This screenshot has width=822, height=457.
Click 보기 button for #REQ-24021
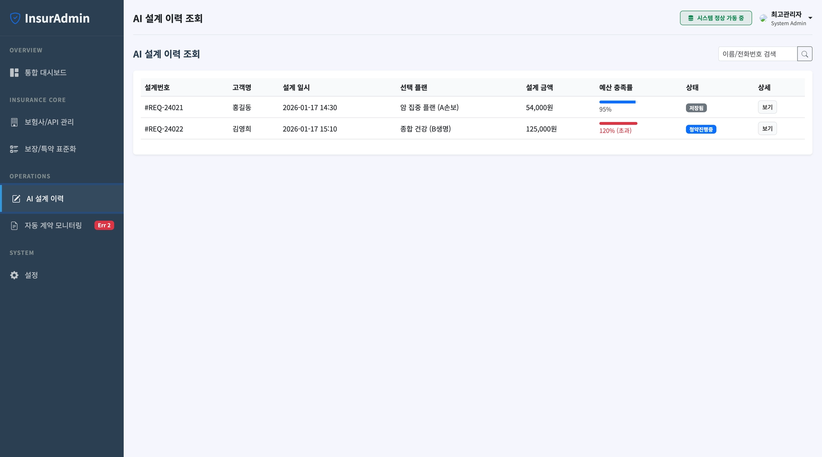(x=767, y=107)
